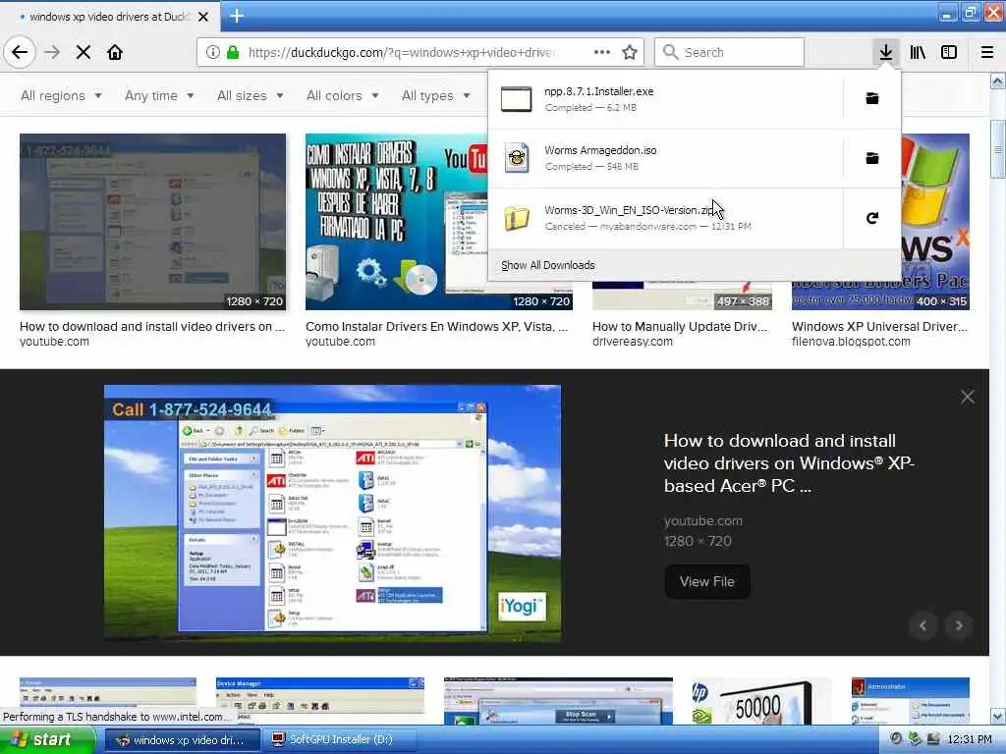Click the Como Instalar Drivers thumbnail
Screen dimensions: 1006x754
tap(397, 222)
